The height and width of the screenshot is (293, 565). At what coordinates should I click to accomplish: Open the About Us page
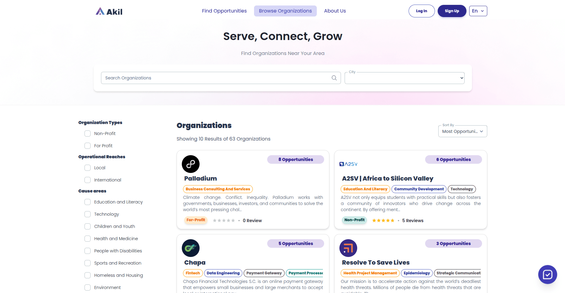[x=335, y=11]
